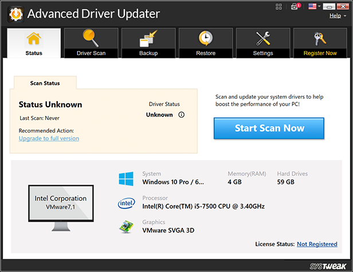Switch to the Driver Scan tab
The width and height of the screenshot is (353, 272).
point(91,43)
